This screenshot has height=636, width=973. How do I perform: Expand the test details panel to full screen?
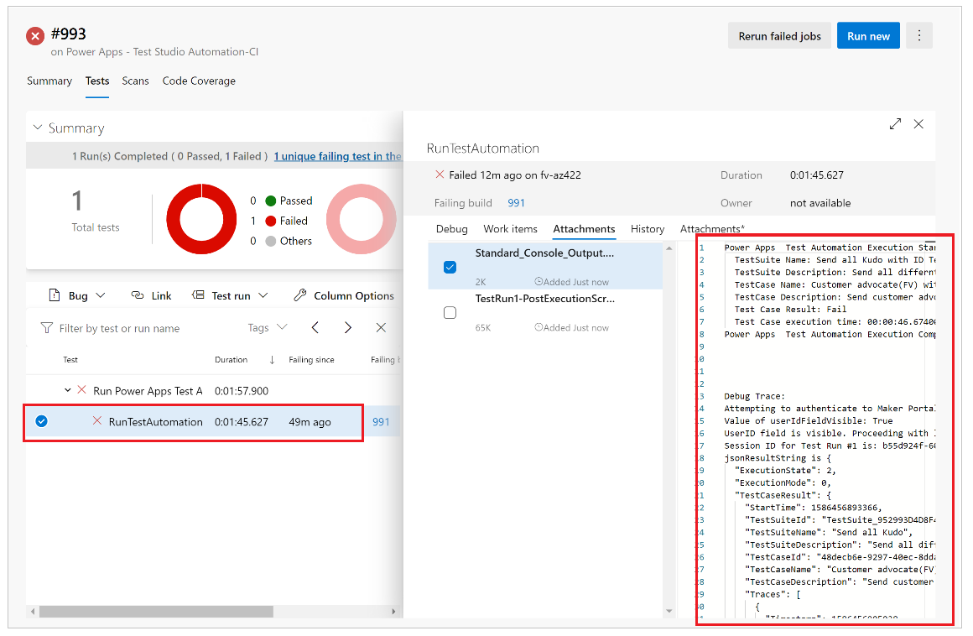pos(895,124)
